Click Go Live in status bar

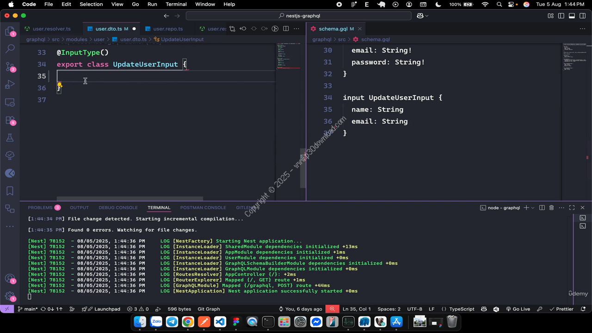518,309
